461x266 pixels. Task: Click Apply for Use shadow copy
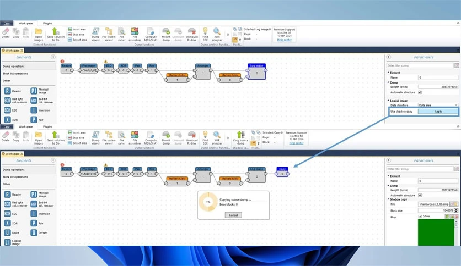coord(438,112)
